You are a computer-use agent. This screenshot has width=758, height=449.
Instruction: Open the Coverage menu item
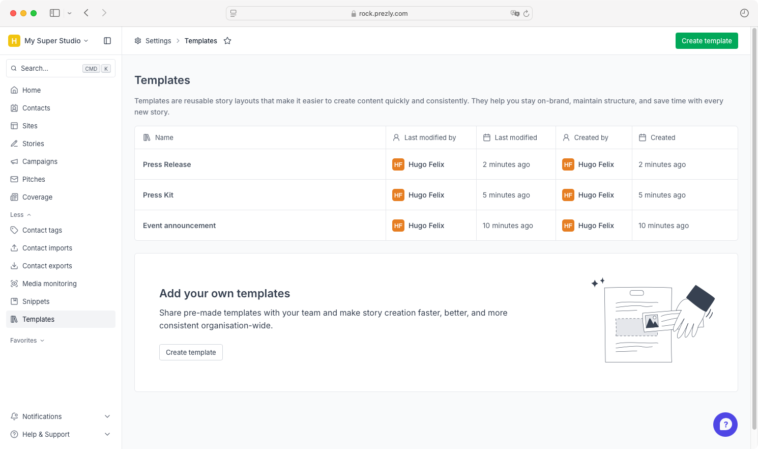click(61, 197)
